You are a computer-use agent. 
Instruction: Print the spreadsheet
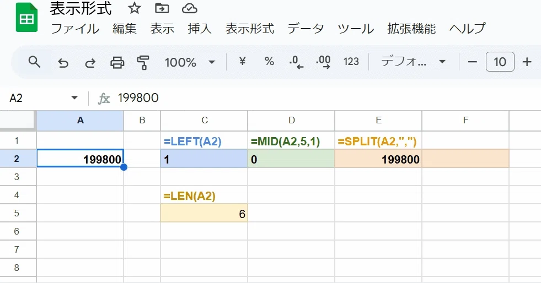(x=117, y=63)
